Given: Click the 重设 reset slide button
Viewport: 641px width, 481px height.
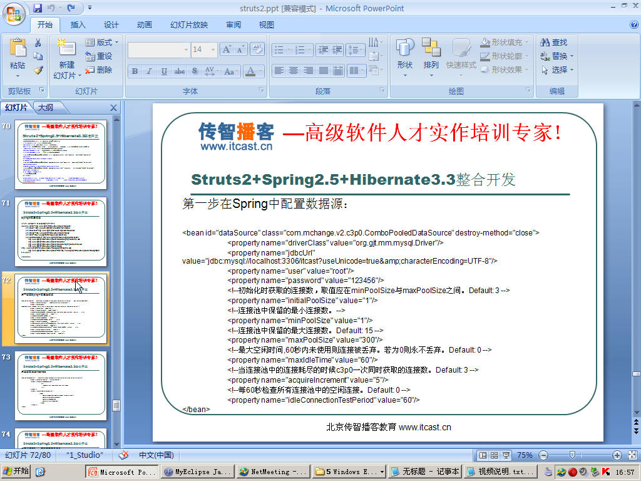Looking at the screenshot, I should coord(98,56).
